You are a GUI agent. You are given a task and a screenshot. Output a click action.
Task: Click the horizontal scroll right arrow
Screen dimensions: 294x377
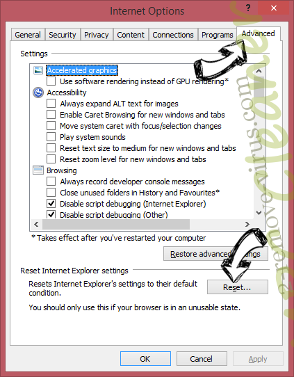pyautogui.click(x=247, y=225)
